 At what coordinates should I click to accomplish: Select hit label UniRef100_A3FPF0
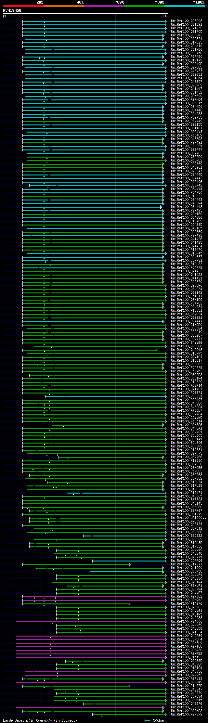[187, 507]
